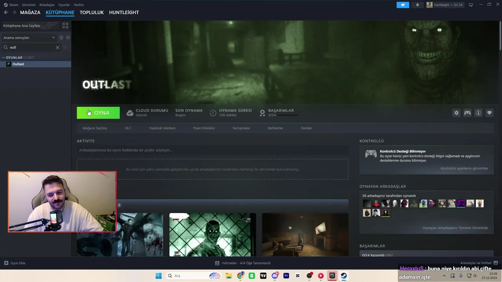Open Puan Dükkânı link

click(204, 128)
